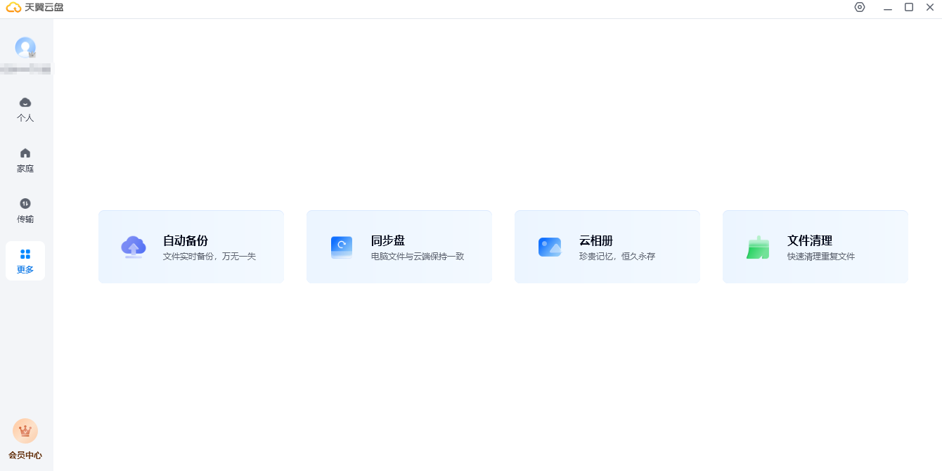The width and height of the screenshot is (942, 471).
Task: Close the 天翼云盘 window
Action: (930, 7)
